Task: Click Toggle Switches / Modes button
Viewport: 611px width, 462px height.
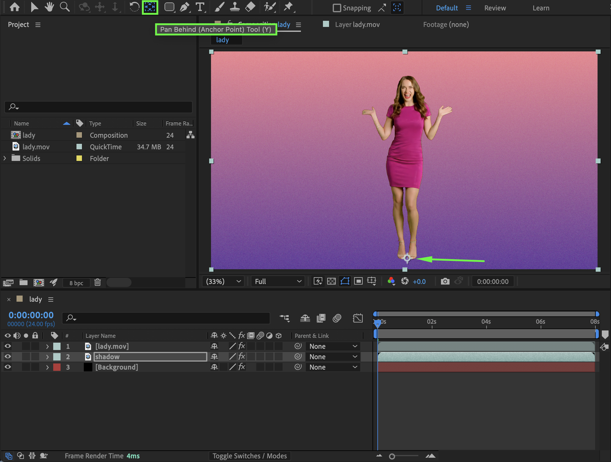Action: [250, 456]
